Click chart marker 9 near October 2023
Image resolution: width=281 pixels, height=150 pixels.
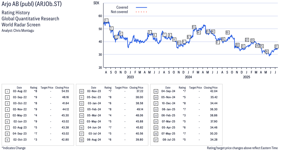tap(174, 39)
